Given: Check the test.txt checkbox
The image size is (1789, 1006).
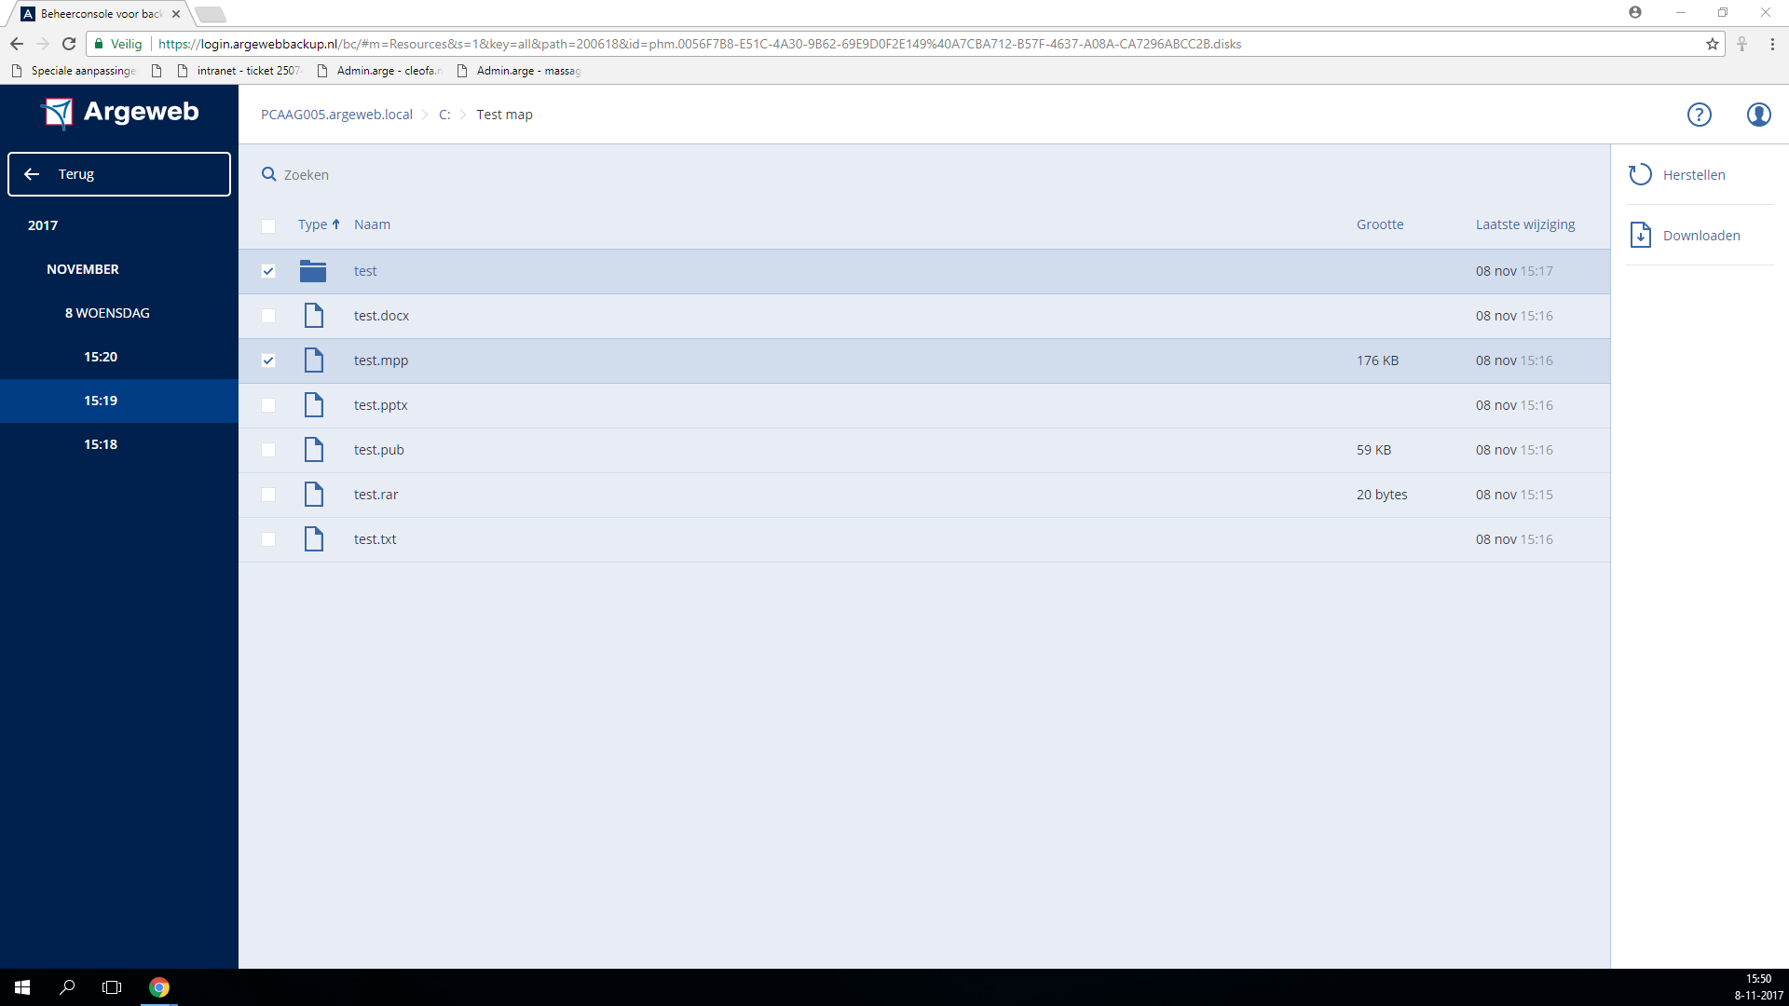Looking at the screenshot, I should pyautogui.click(x=268, y=539).
